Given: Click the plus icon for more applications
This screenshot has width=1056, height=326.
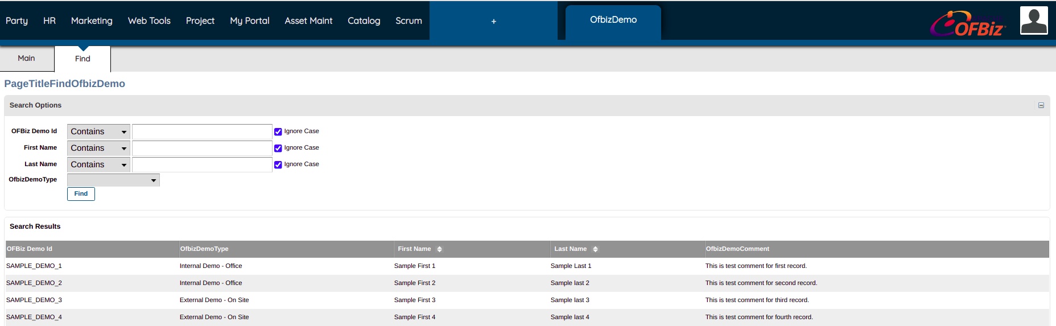Looking at the screenshot, I should coord(493,21).
